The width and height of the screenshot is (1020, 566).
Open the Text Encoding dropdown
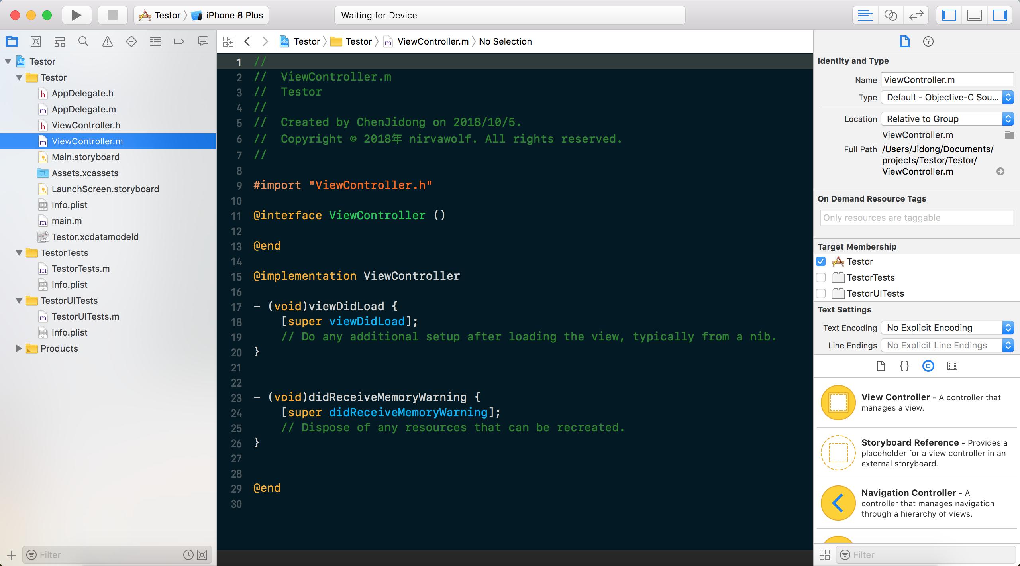tap(947, 328)
